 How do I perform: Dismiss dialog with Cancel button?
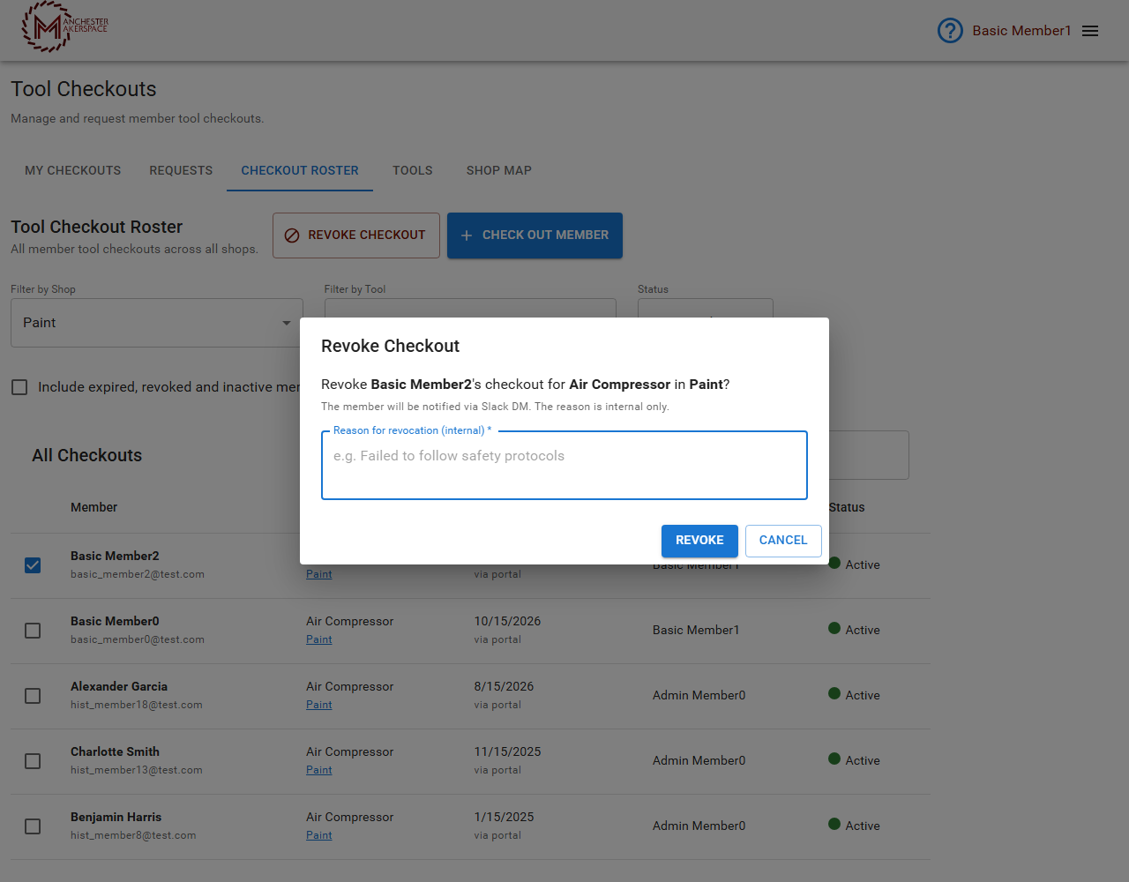click(783, 541)
